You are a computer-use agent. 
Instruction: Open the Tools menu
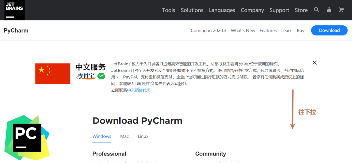[x=169, y=10]
